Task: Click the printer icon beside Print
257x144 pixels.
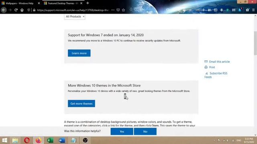Action: point(206,67)
